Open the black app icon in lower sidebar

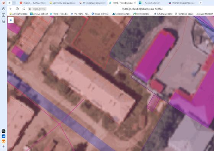(3, 131)
